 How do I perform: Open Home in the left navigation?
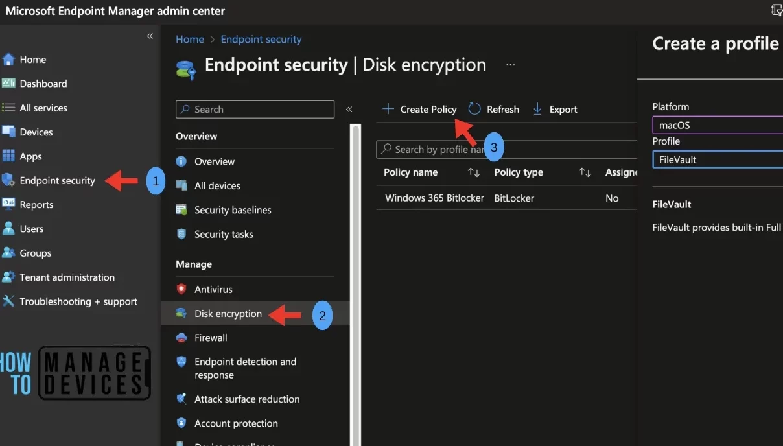(x=33, y=60)
